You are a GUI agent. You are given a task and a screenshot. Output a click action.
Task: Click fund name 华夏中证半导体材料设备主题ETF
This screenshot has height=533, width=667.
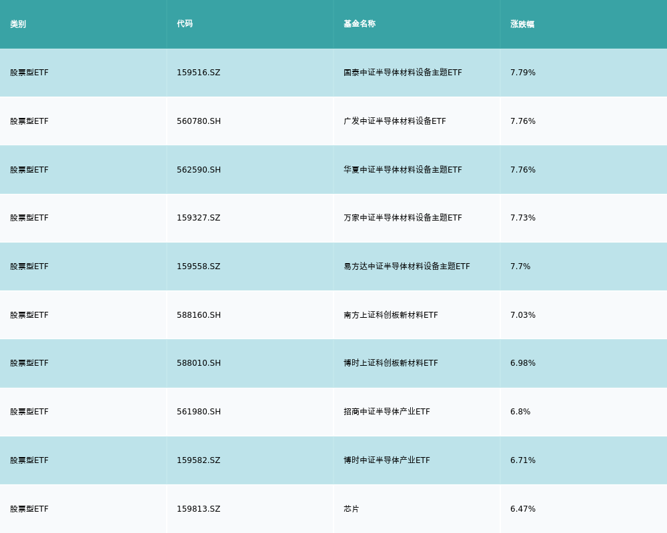click(402, 170)
